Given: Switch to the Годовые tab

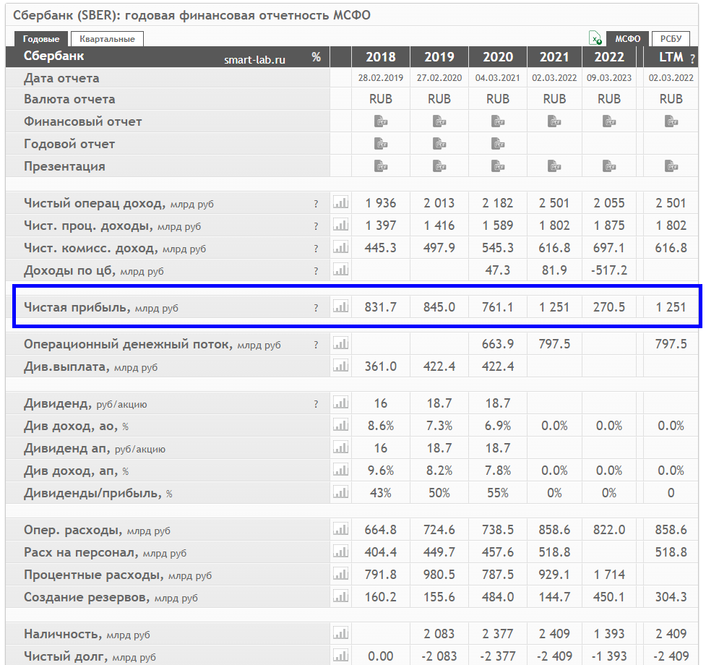Looking at the screenshot, I should point(41,39).
